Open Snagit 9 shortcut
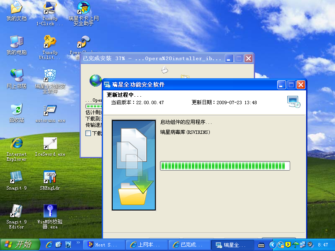Screen dimensions: 335x251 click(x=16, y=181)
